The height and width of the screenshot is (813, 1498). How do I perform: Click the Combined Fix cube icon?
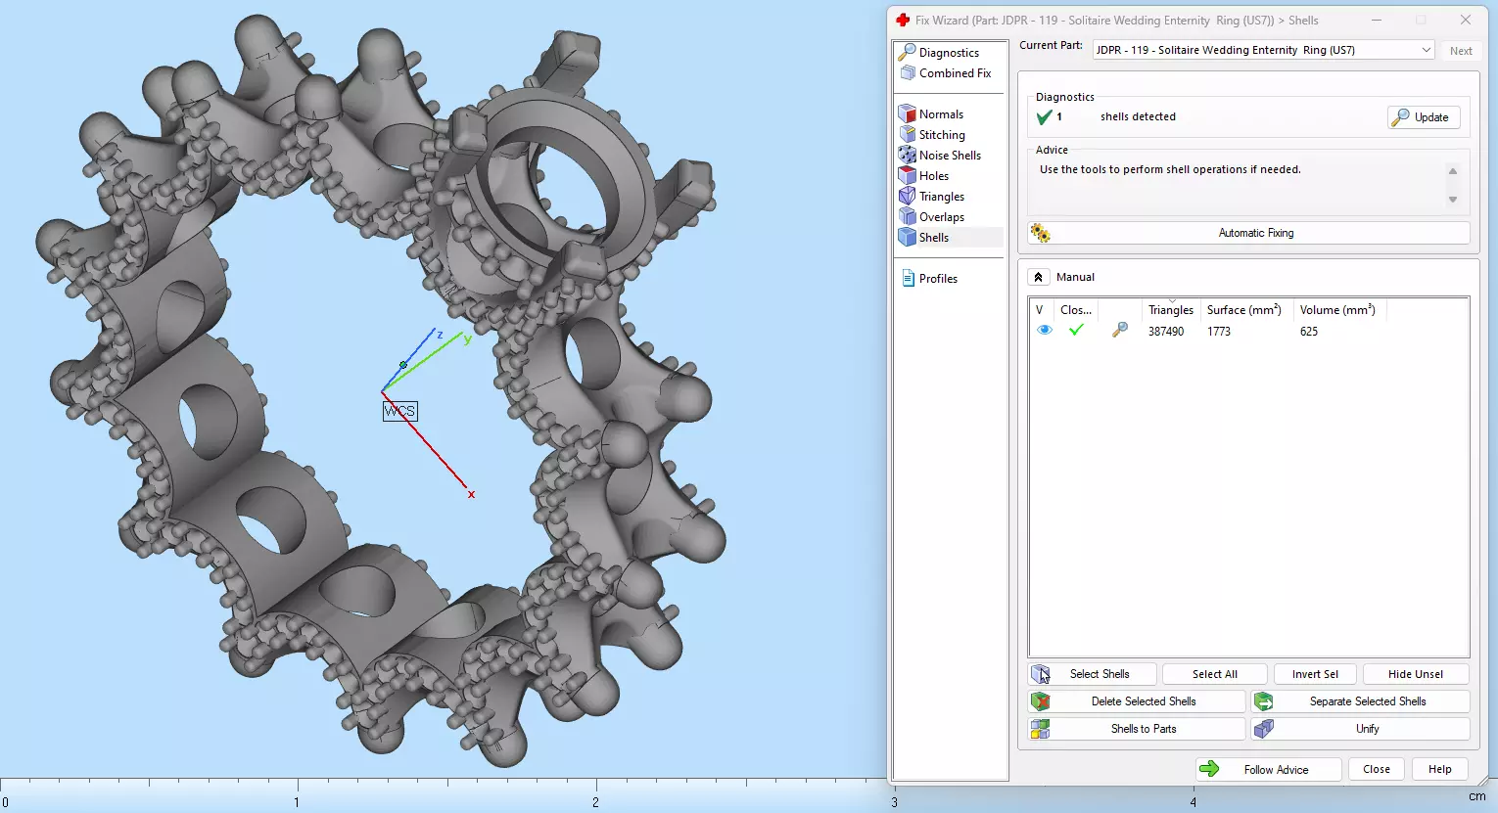(908, 73)
